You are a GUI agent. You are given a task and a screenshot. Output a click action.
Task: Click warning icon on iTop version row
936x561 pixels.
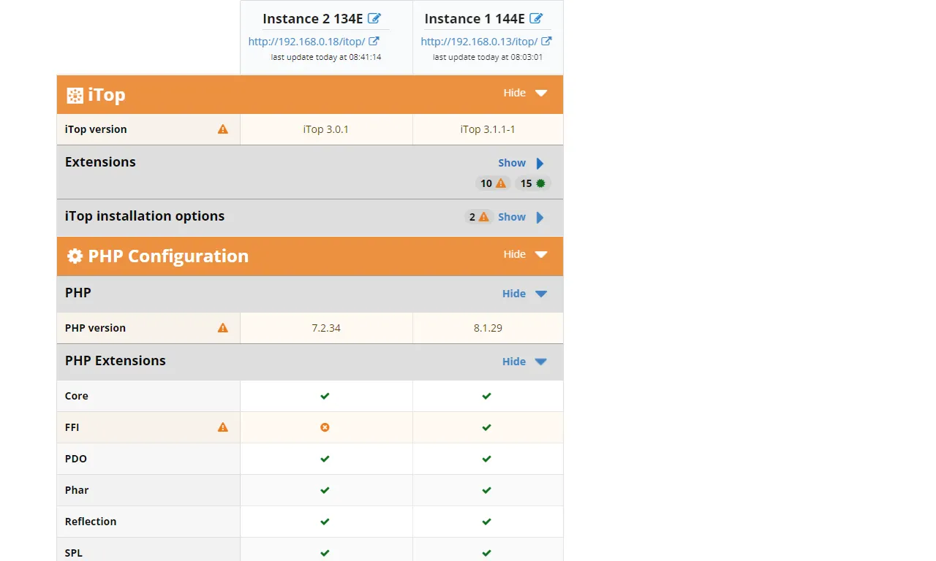(x=223, y=129)
